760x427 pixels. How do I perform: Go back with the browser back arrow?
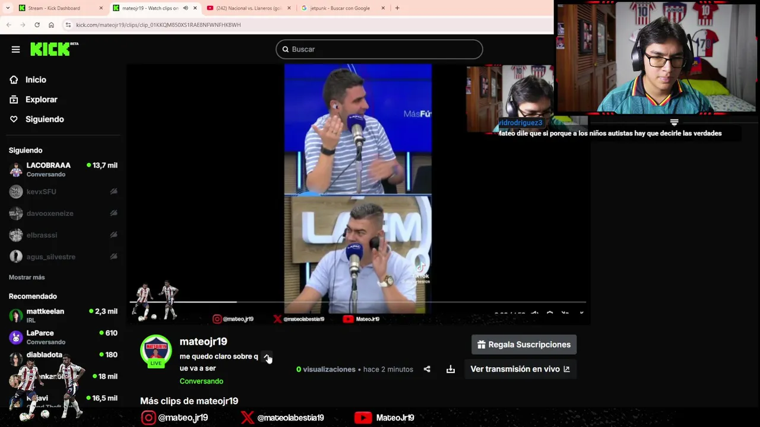click(8, 25)
